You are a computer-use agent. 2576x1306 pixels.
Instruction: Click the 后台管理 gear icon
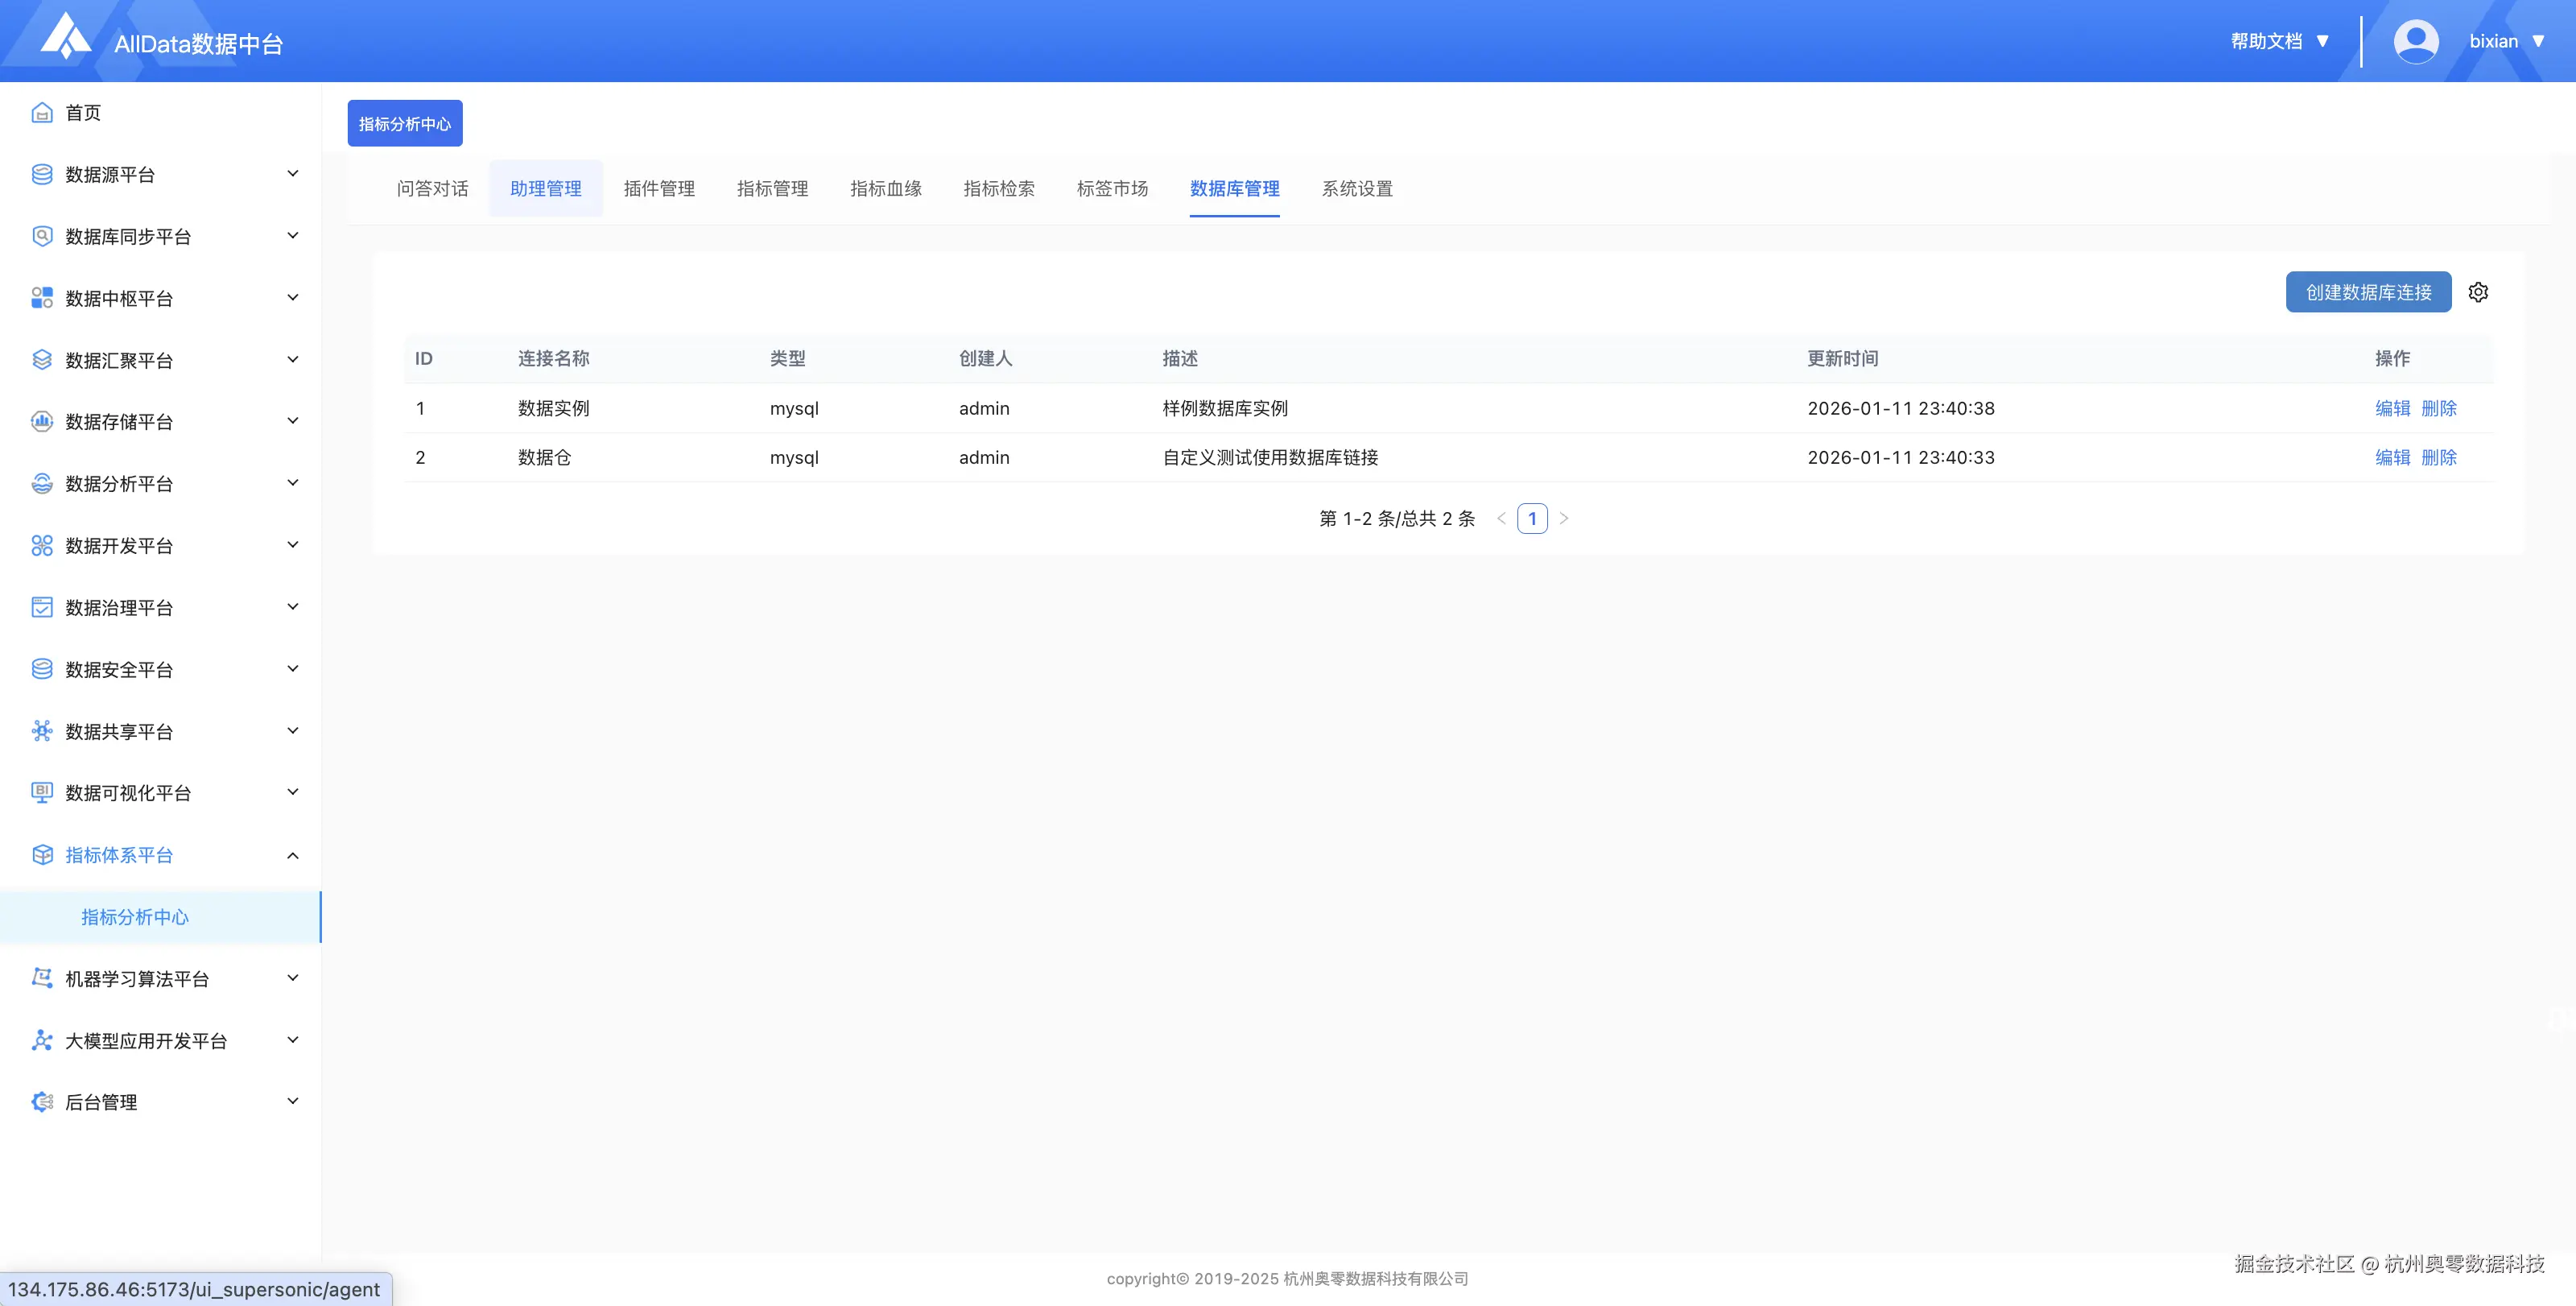click(42, 1101)
